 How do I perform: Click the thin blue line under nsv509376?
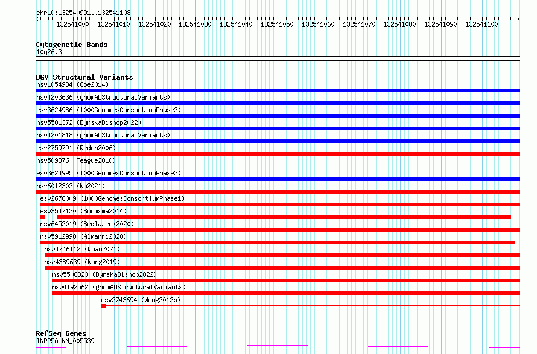278,166
